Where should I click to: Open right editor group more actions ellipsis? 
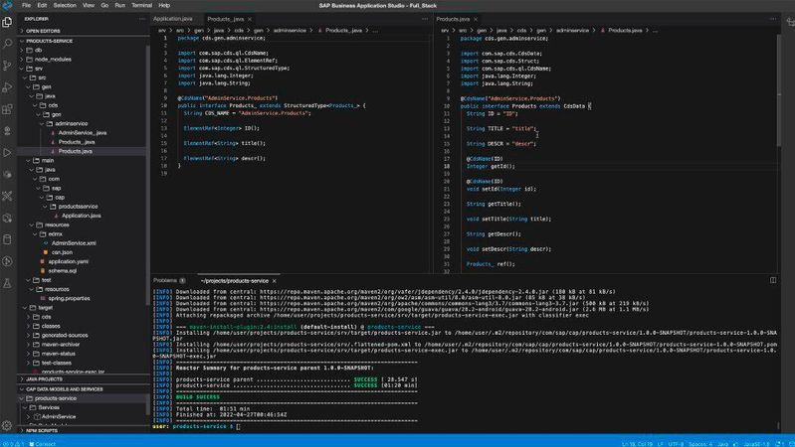pyautogui.click(x=773, y=19)
